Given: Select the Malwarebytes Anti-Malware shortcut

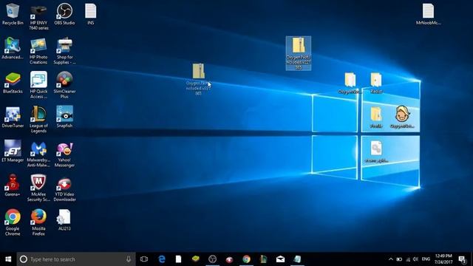Looking at the screenshot, I should [38, 154].
